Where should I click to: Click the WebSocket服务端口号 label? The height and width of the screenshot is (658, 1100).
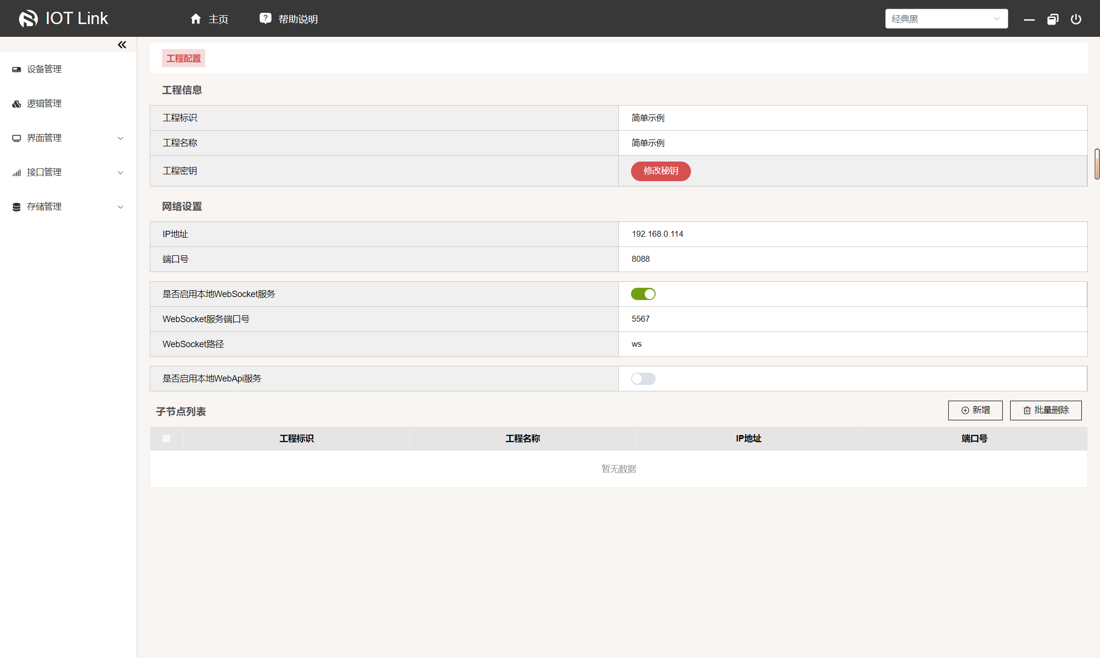[x=206, y=319]
